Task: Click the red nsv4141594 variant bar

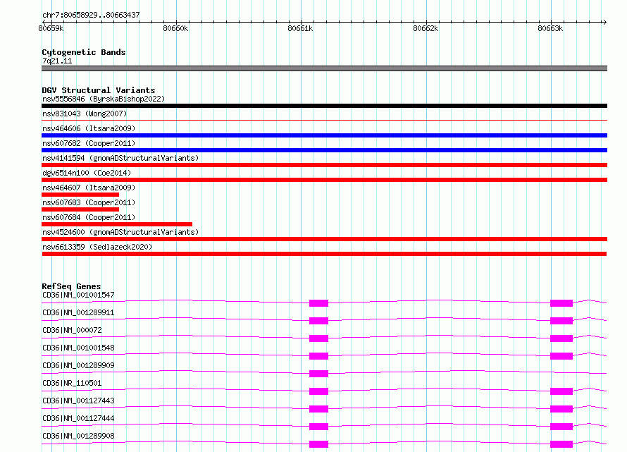Action: [324, 165]
